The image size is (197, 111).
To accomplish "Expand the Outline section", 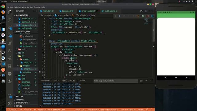I will [20, 96].
